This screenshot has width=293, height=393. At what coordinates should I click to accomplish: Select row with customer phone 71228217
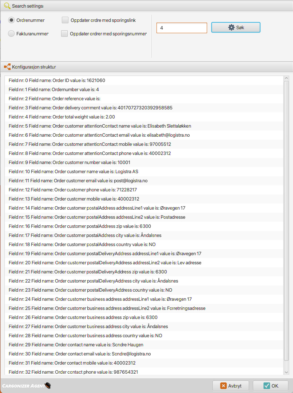coord(144,190)
